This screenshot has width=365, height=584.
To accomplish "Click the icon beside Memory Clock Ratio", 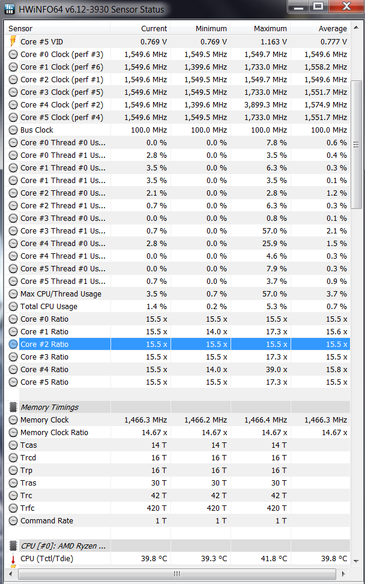I will [x=13, y=432].
